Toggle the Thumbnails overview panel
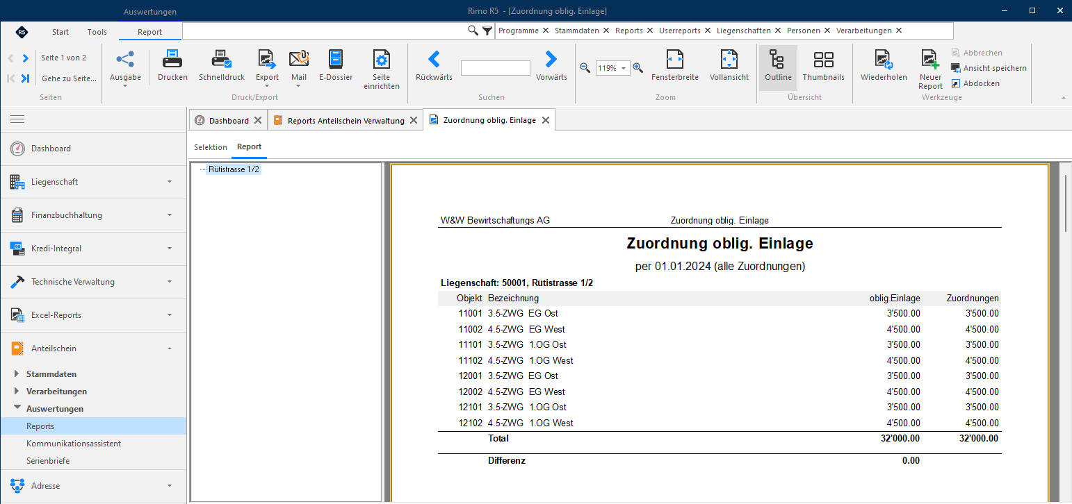 point(823,65)
